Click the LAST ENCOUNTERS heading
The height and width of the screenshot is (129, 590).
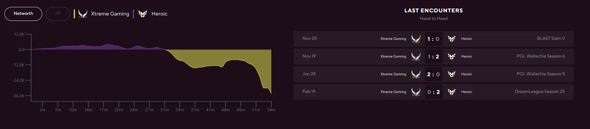[x=433, y=10]
